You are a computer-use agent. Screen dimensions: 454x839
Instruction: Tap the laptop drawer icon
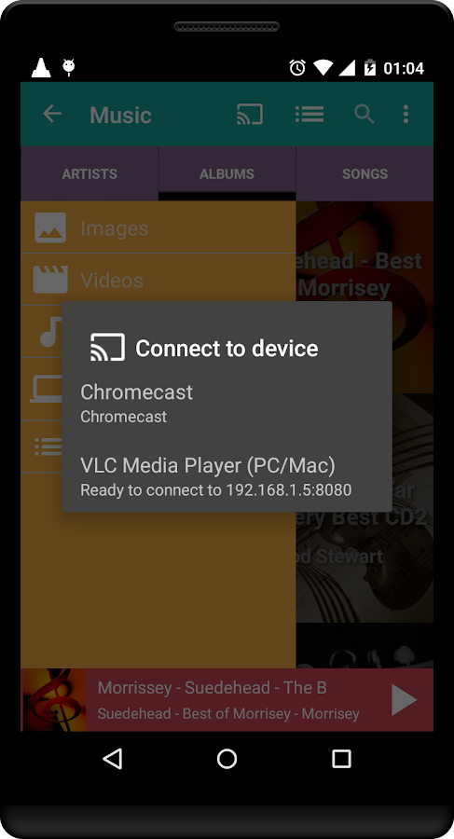tap(47, 389)
